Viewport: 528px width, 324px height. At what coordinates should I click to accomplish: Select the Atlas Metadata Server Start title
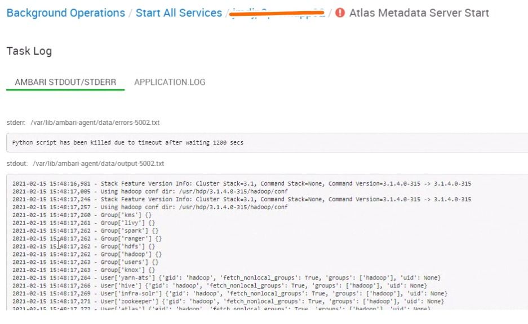(x=419, y=13)
